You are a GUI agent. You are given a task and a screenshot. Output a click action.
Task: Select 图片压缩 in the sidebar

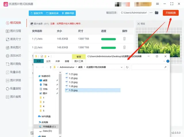(x=14, y=31)
